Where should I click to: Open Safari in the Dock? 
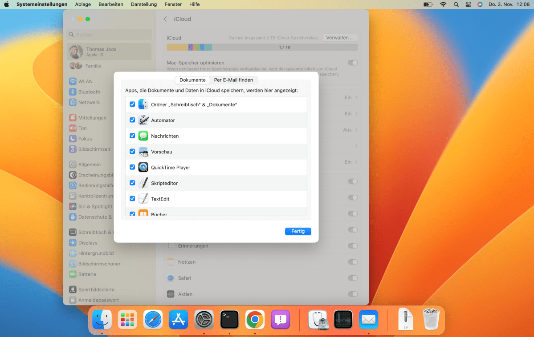click(x=153, y=319)
